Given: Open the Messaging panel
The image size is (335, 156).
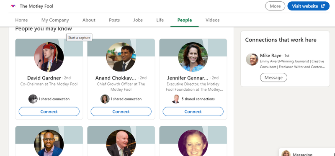Looking at the screenshot, I should [x=302, y=154].
